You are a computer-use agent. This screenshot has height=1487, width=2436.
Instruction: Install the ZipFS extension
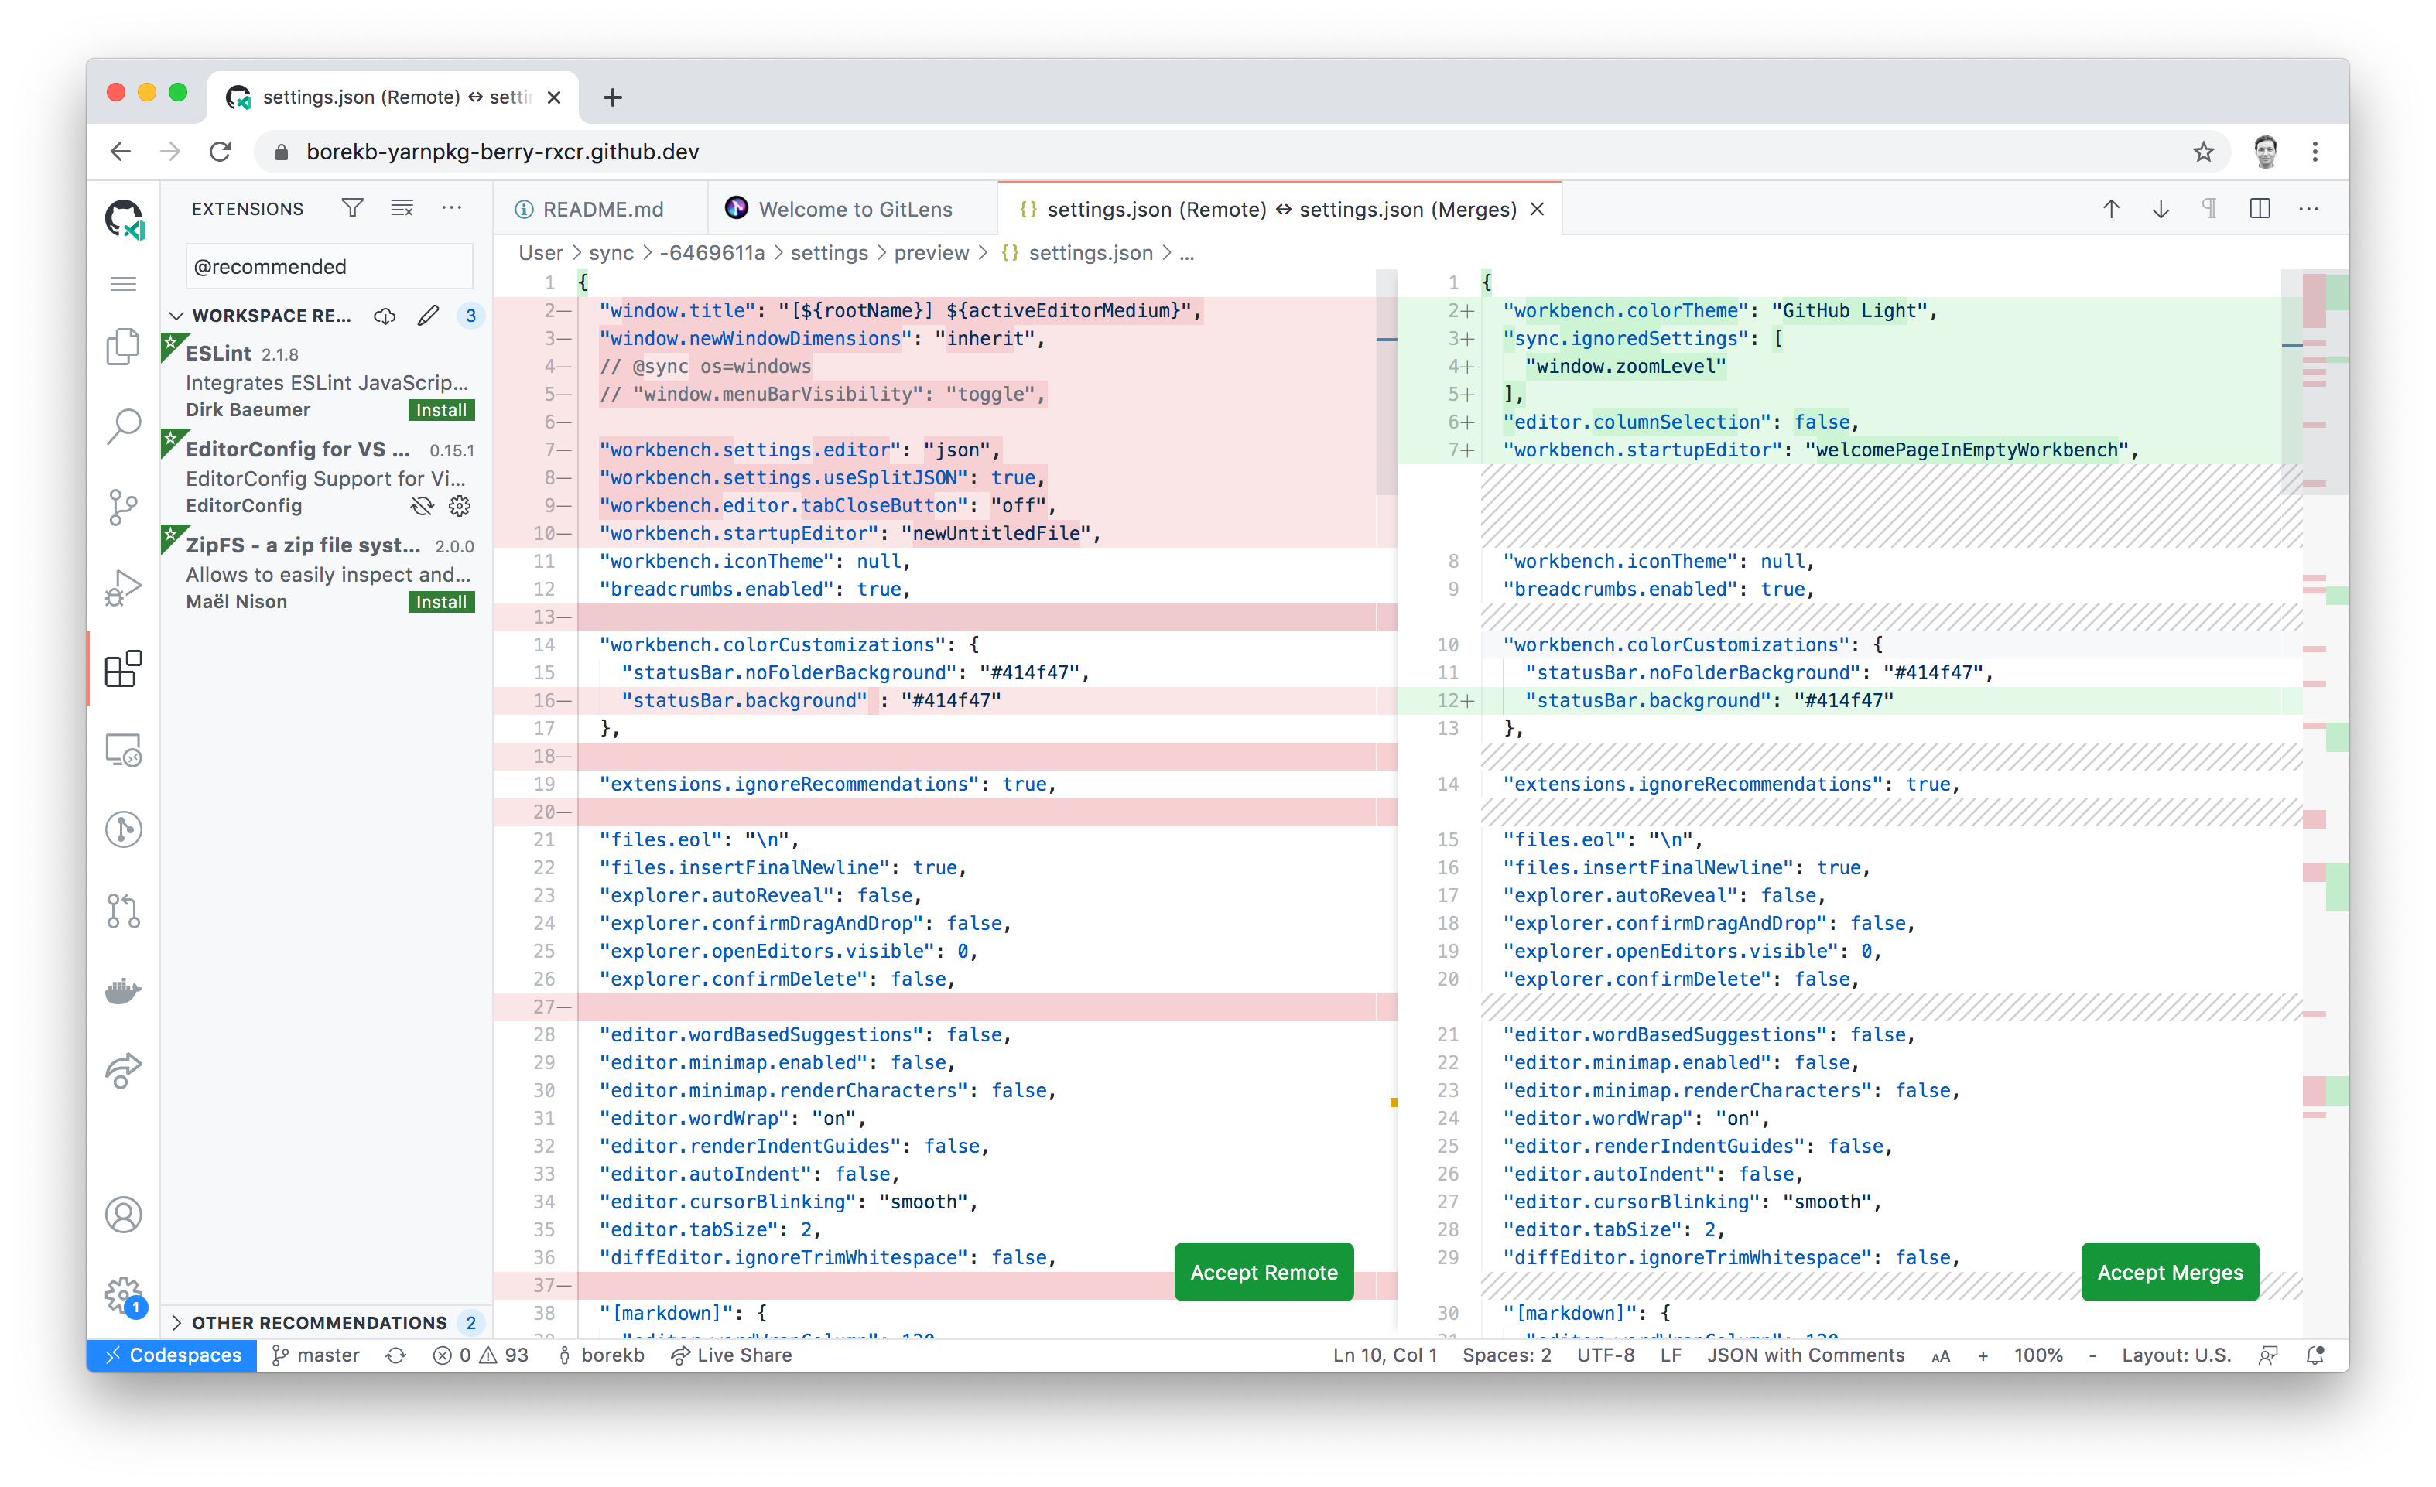pyautogui.click(x=441, y=602)
